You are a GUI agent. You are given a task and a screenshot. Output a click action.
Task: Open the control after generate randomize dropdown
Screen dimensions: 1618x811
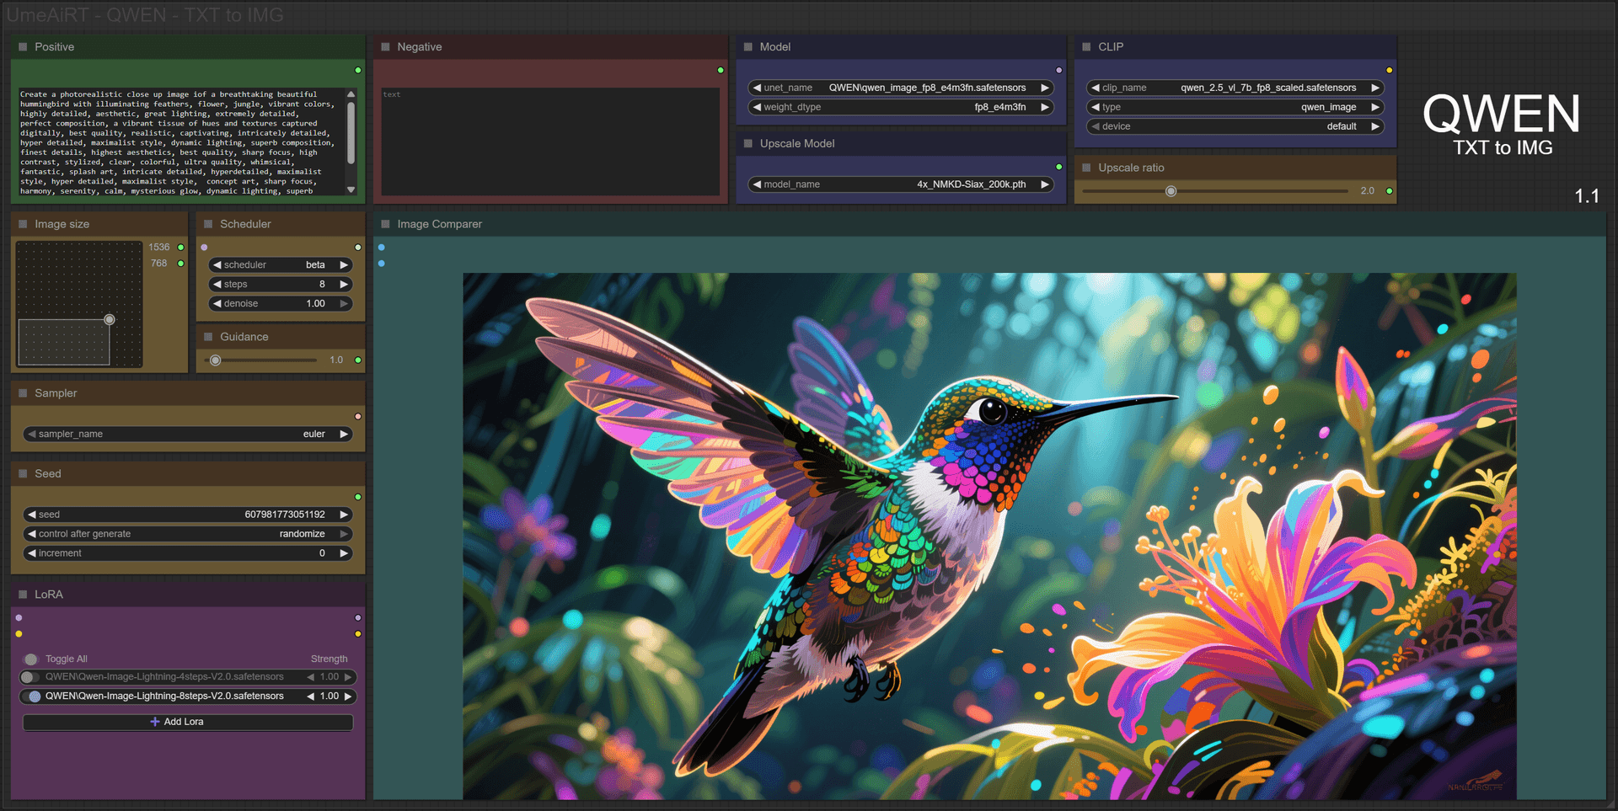(188, 534)
